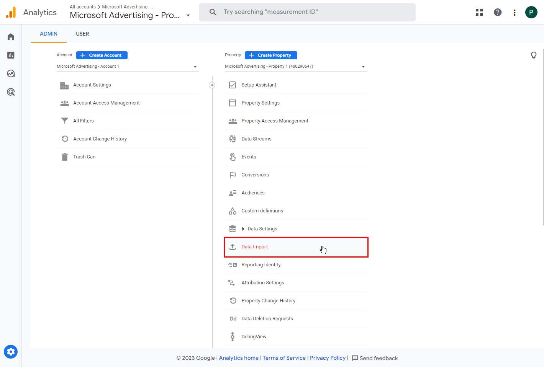The width and height of the screenshot is (544, 367).
Task: Open the Google apps grid icon
Action: click(479, 12)
